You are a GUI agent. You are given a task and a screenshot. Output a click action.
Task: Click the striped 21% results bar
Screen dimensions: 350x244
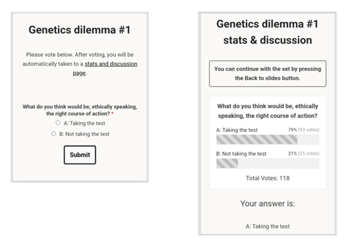click(x=227, y=163)
